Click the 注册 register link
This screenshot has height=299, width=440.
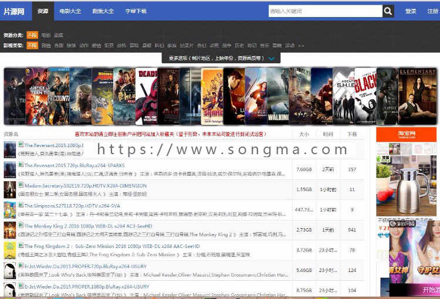(433, 11)
